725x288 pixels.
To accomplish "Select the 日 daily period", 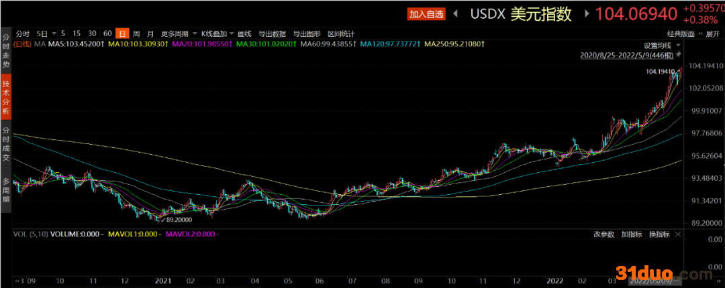I will [122, 33].
